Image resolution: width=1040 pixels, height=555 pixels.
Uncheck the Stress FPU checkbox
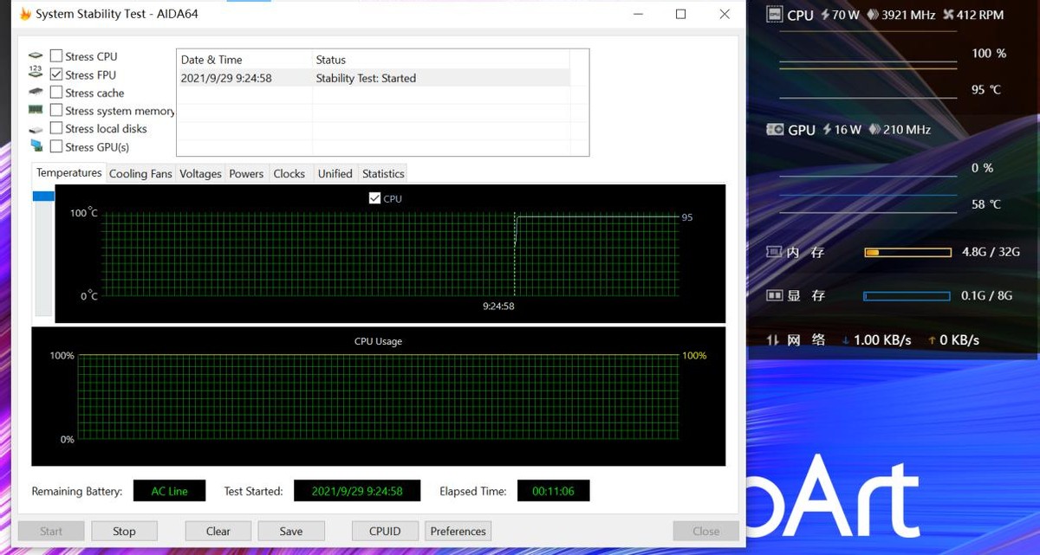pos(56,74)
